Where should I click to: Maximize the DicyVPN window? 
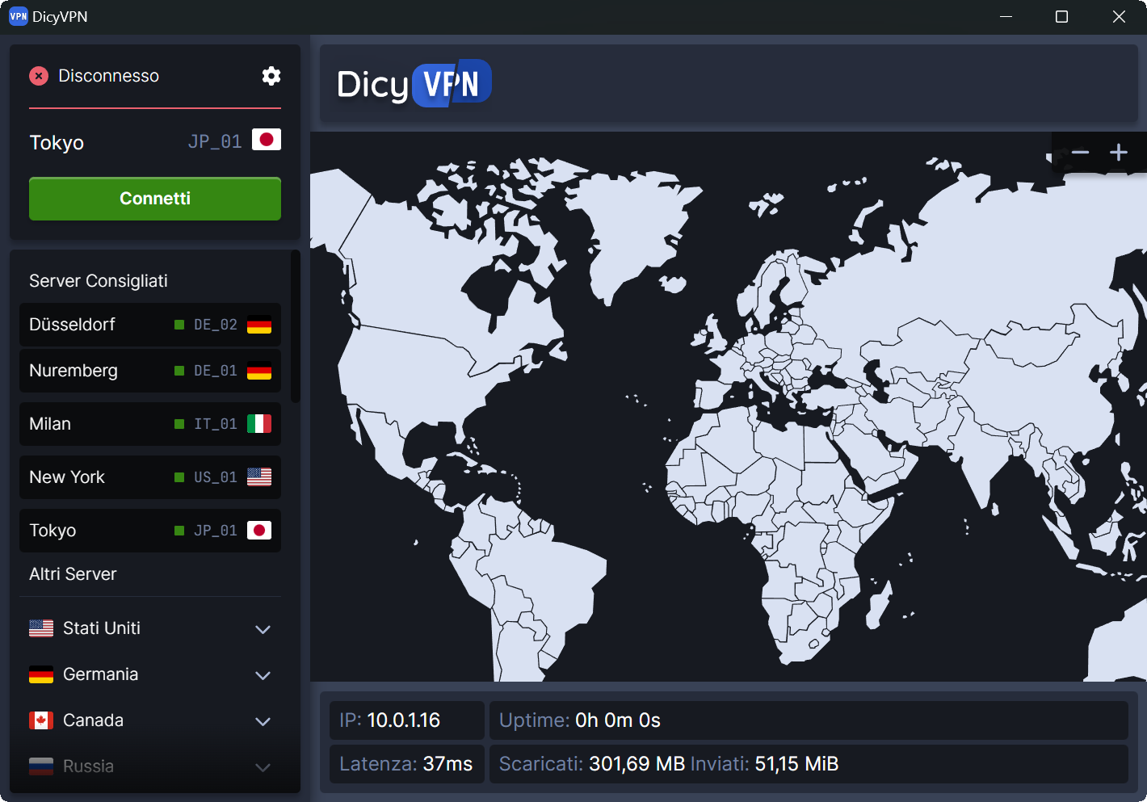(x=1062, y=16)
